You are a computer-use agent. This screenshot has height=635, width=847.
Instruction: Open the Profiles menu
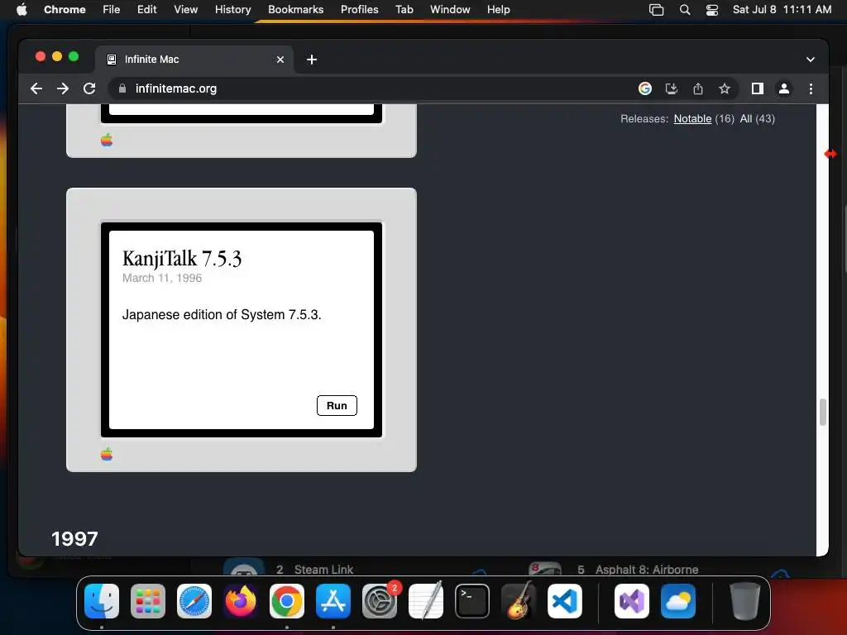[359, 10]
